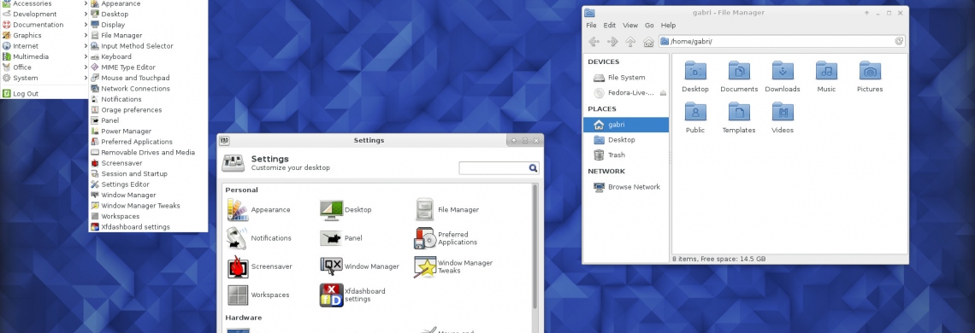
Task: Open Window Manager Tweaks star icon
Action: 425,266
